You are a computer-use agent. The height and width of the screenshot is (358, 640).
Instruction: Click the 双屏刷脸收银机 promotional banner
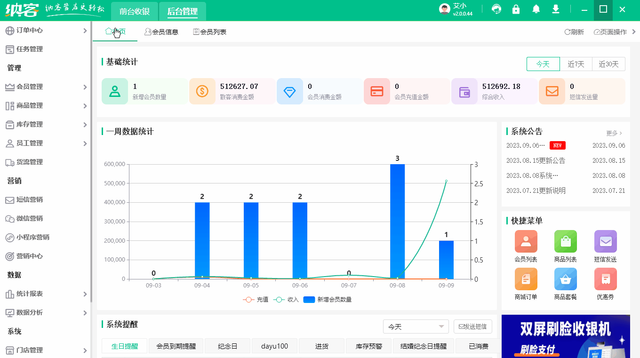click(x=565, y=336)
